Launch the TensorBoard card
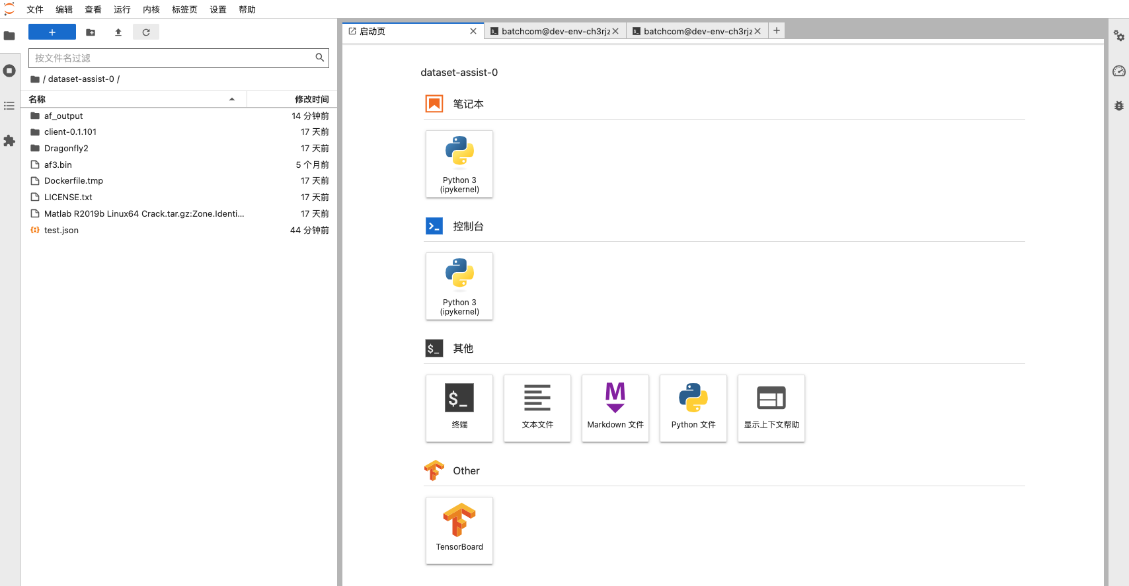This screenshot has height=586, width=1129. click(459, 531)
